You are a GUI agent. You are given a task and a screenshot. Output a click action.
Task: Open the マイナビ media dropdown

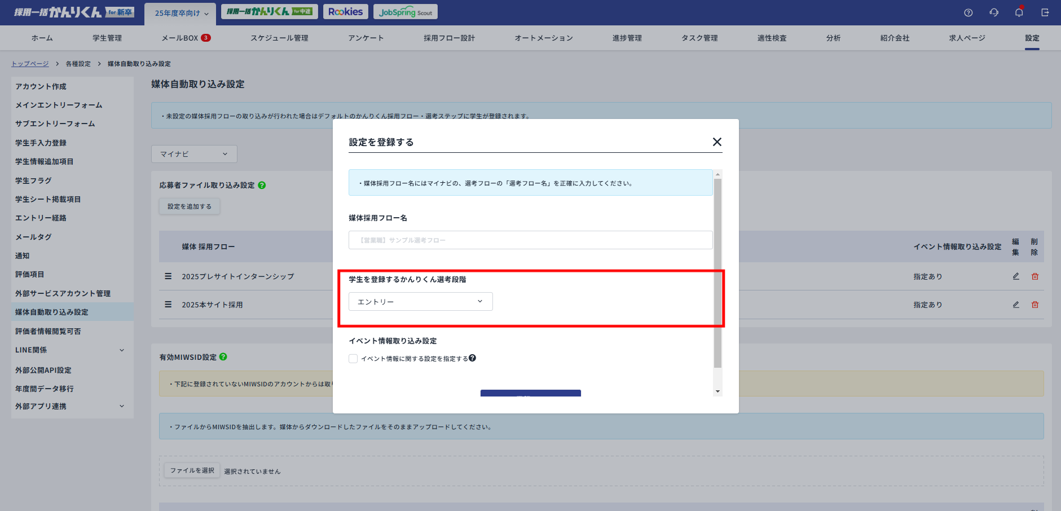(x=194, y=153)
